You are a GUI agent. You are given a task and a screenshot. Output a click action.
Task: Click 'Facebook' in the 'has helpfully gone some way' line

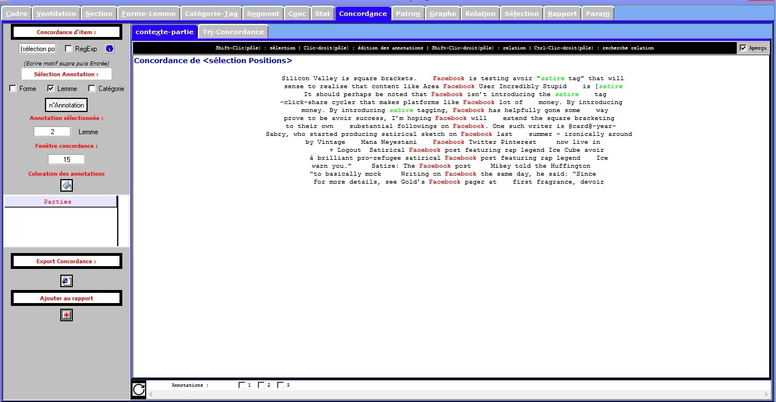[x=469, y=110]
